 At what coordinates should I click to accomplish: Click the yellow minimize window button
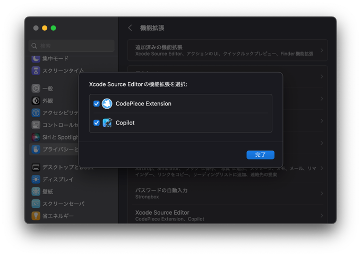pos(45,28)
